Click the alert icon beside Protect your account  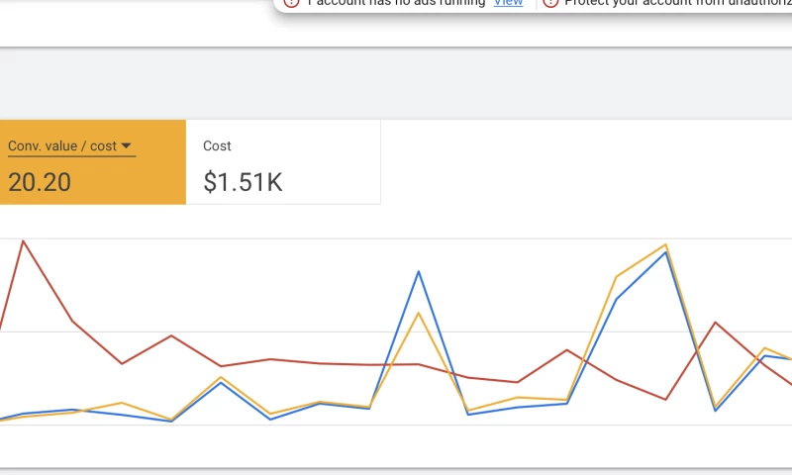[551, 3]
